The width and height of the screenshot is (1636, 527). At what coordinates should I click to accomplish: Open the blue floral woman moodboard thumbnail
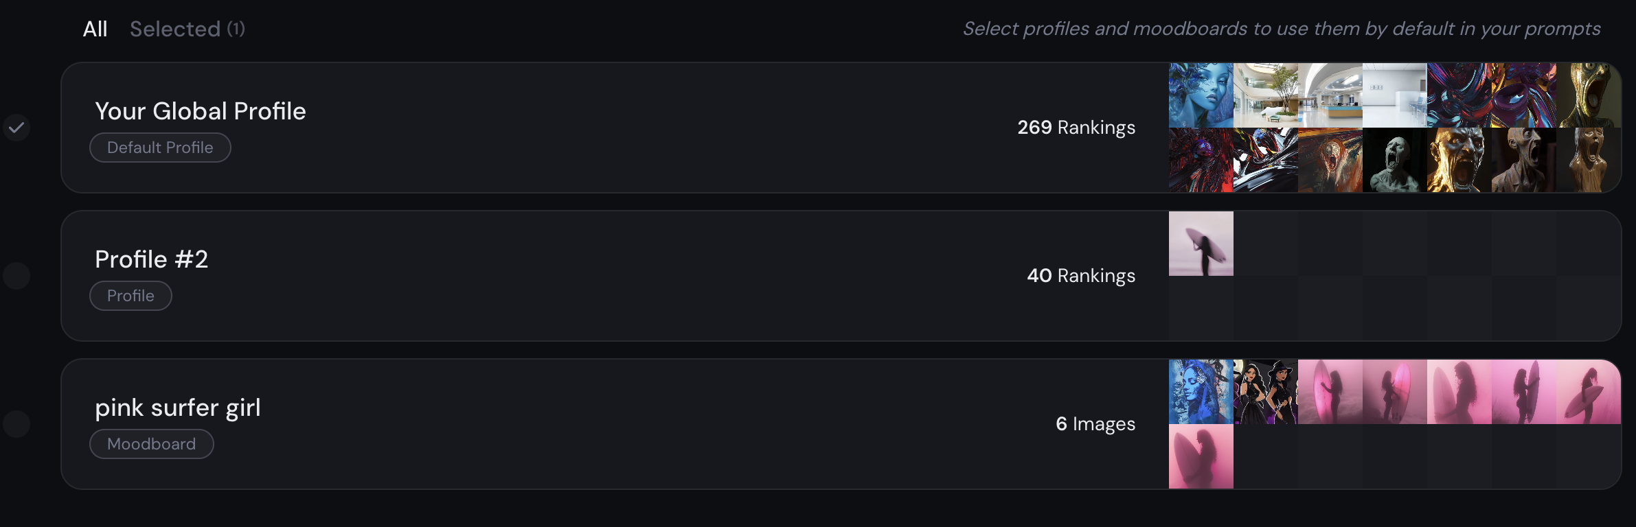pyautogui.click(x=1201, y=392)
